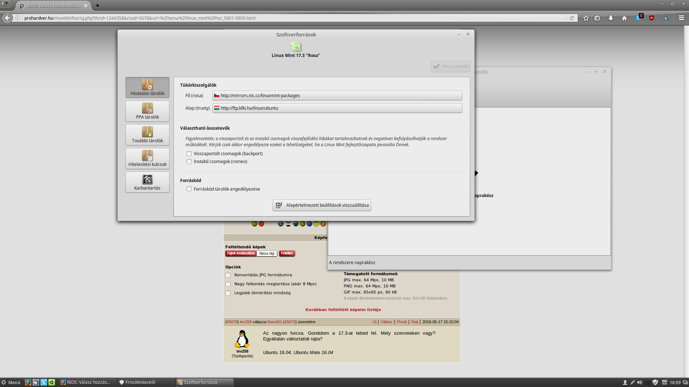The width and height of the screenshot is (689, 387).
Task: Click the Privát link in post header
Action: coord(402,322)
